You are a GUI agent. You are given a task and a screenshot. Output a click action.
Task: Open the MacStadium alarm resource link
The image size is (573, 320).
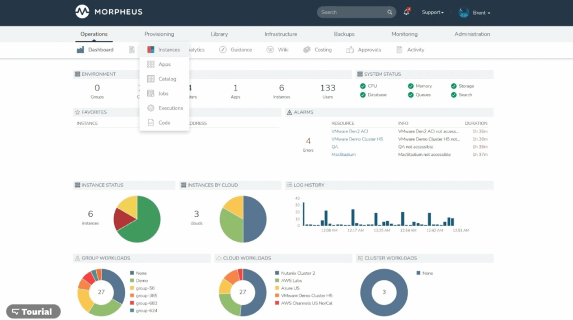click(344, 155)
